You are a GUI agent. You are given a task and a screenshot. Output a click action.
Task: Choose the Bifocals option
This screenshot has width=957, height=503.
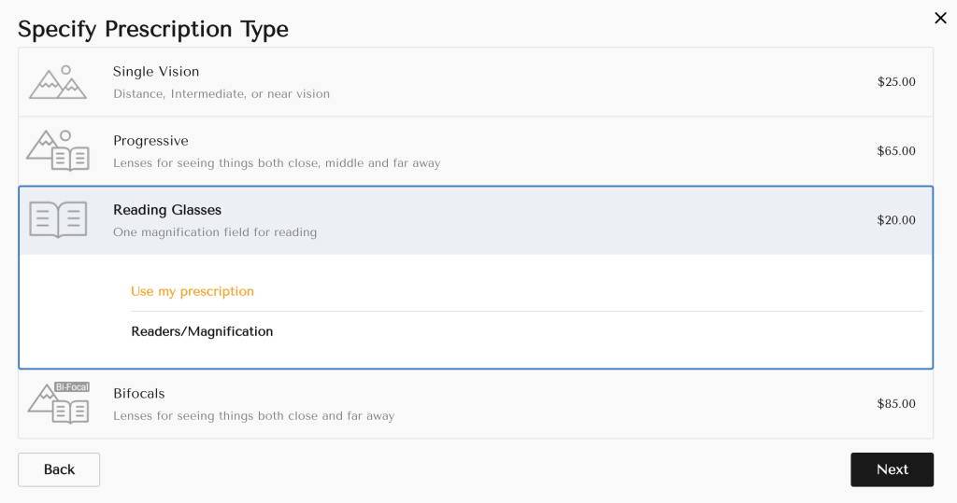click(476, 404)
